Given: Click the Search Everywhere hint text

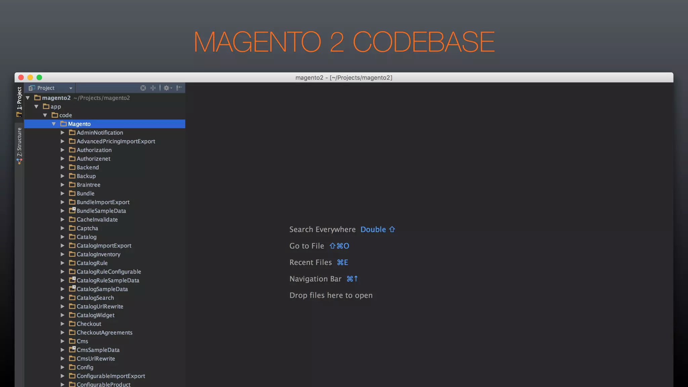Looking at the screenshot, I should coord(322,229).
